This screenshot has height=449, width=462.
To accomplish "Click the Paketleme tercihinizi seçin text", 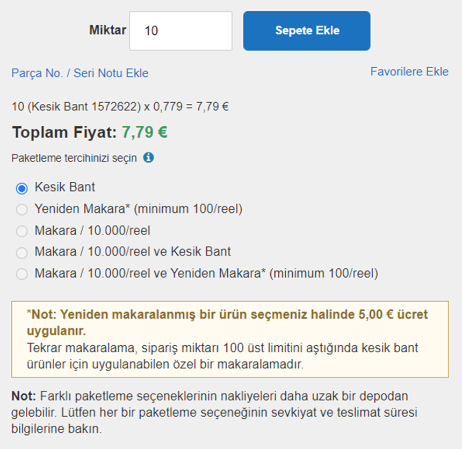I will pos(74,158).
